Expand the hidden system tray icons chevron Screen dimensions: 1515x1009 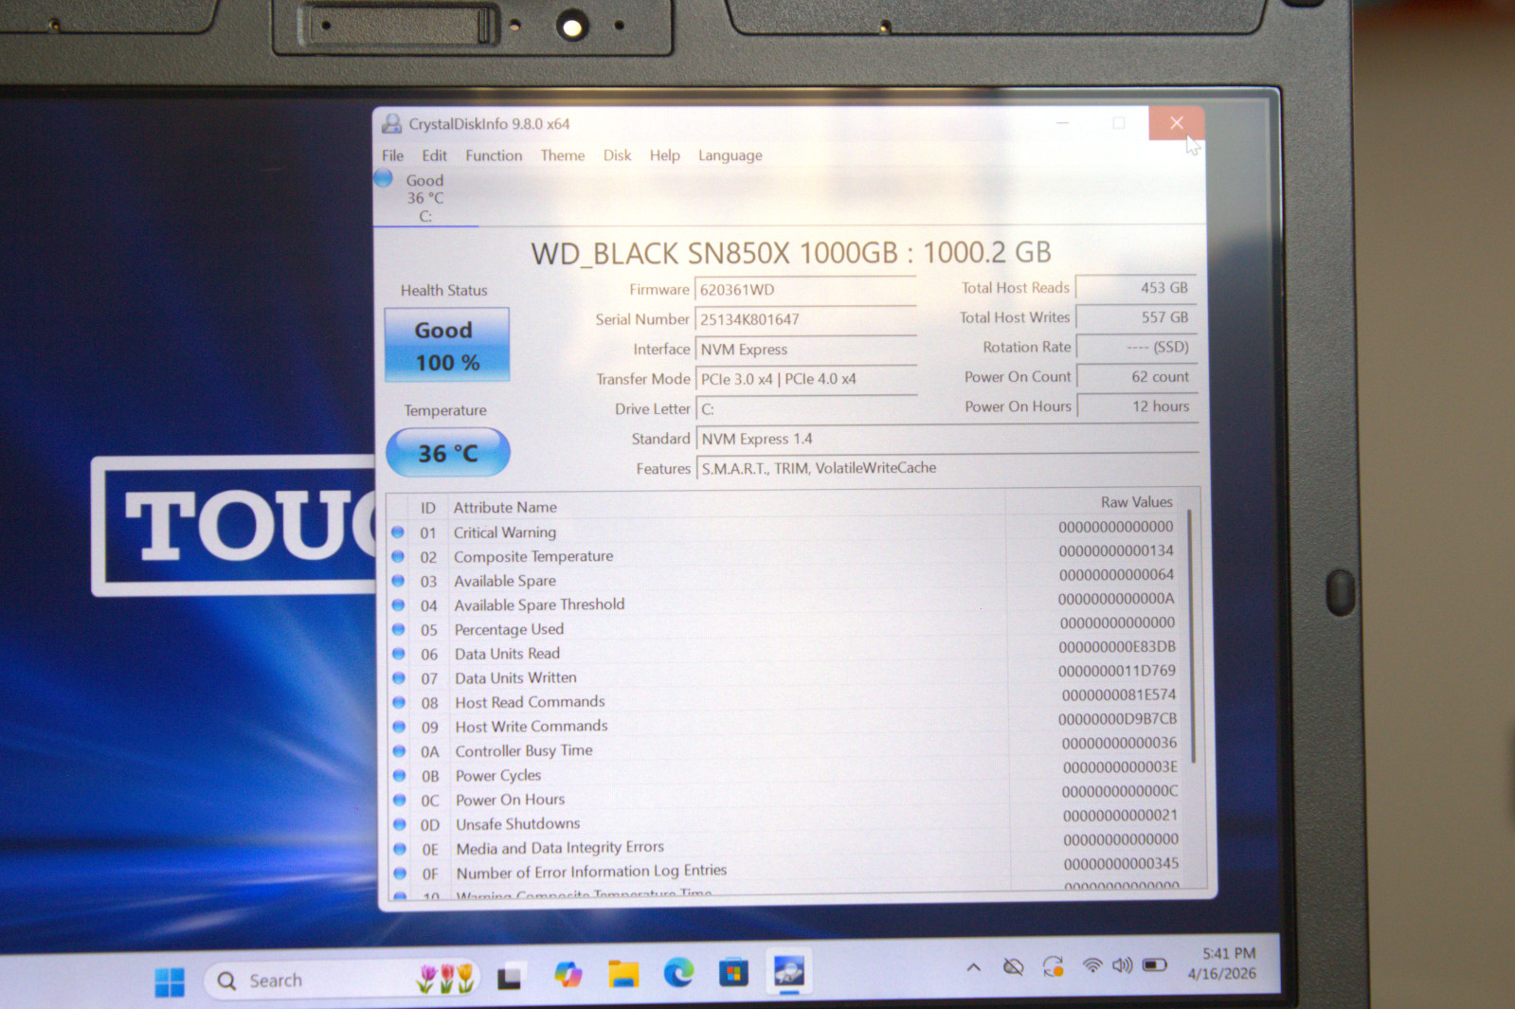(x=973, y=967)
